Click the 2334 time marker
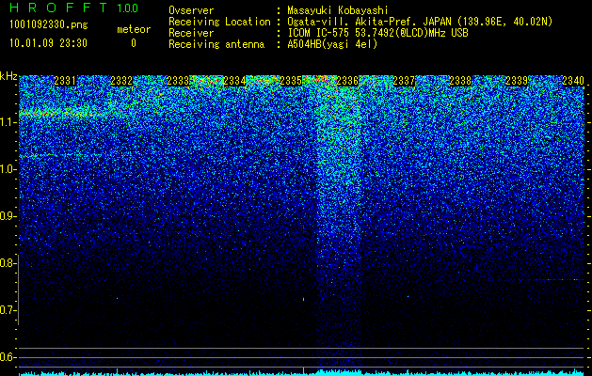The height and width of the screenshot is (376, 592). pyautogui.click(x=234, y=81)
